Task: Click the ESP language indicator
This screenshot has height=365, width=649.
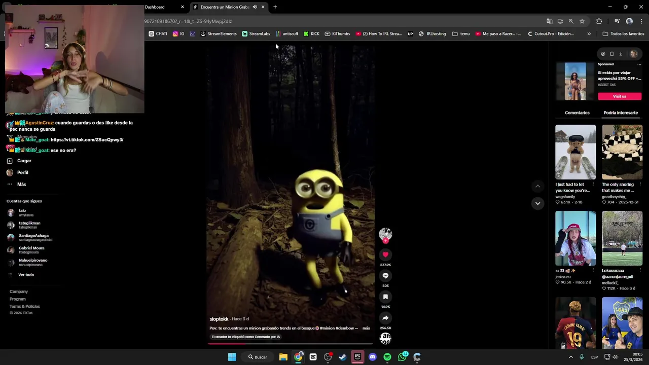Action: click(x=594, y=357)
